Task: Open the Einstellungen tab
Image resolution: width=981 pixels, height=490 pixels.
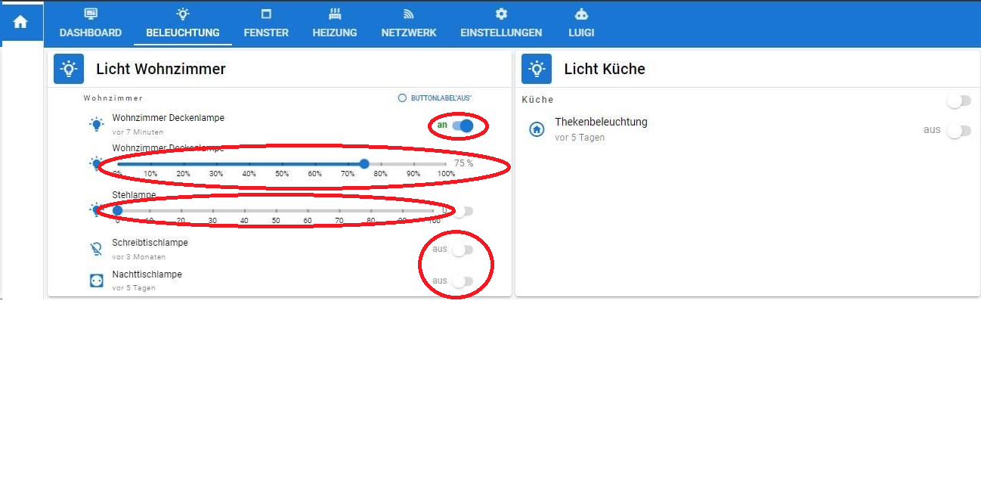Action: [x=501, y=23]
